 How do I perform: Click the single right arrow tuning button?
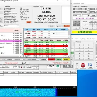(x=95, y=26)
